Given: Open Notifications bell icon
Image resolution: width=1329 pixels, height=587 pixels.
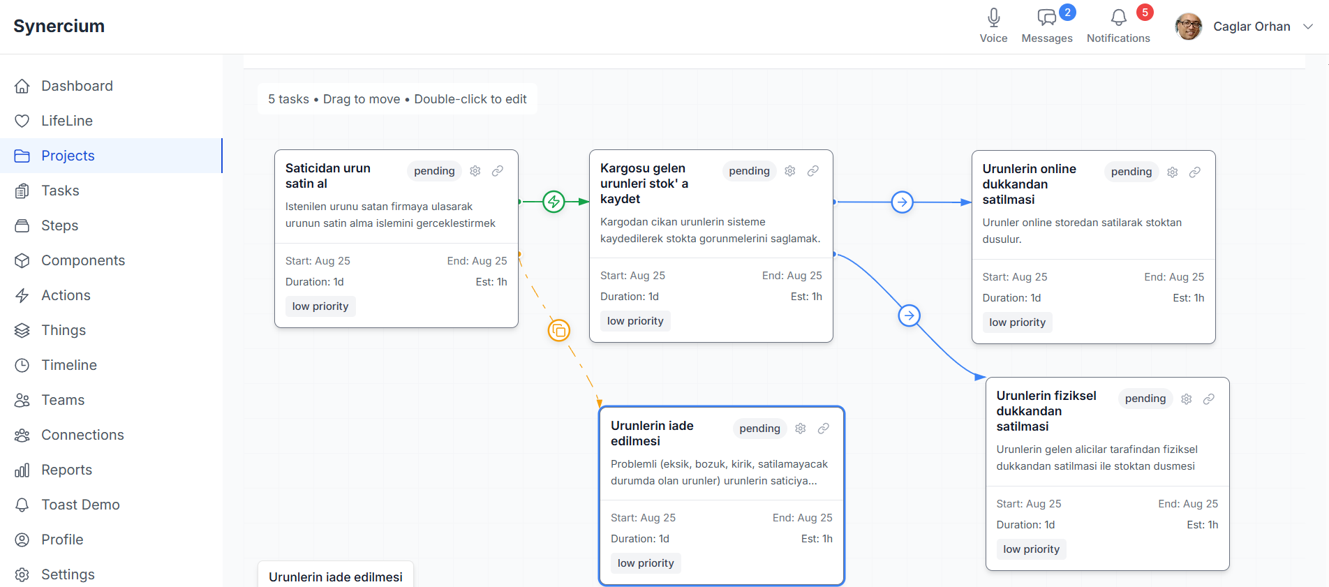Looking at the screenshot, I should 1118,17.
